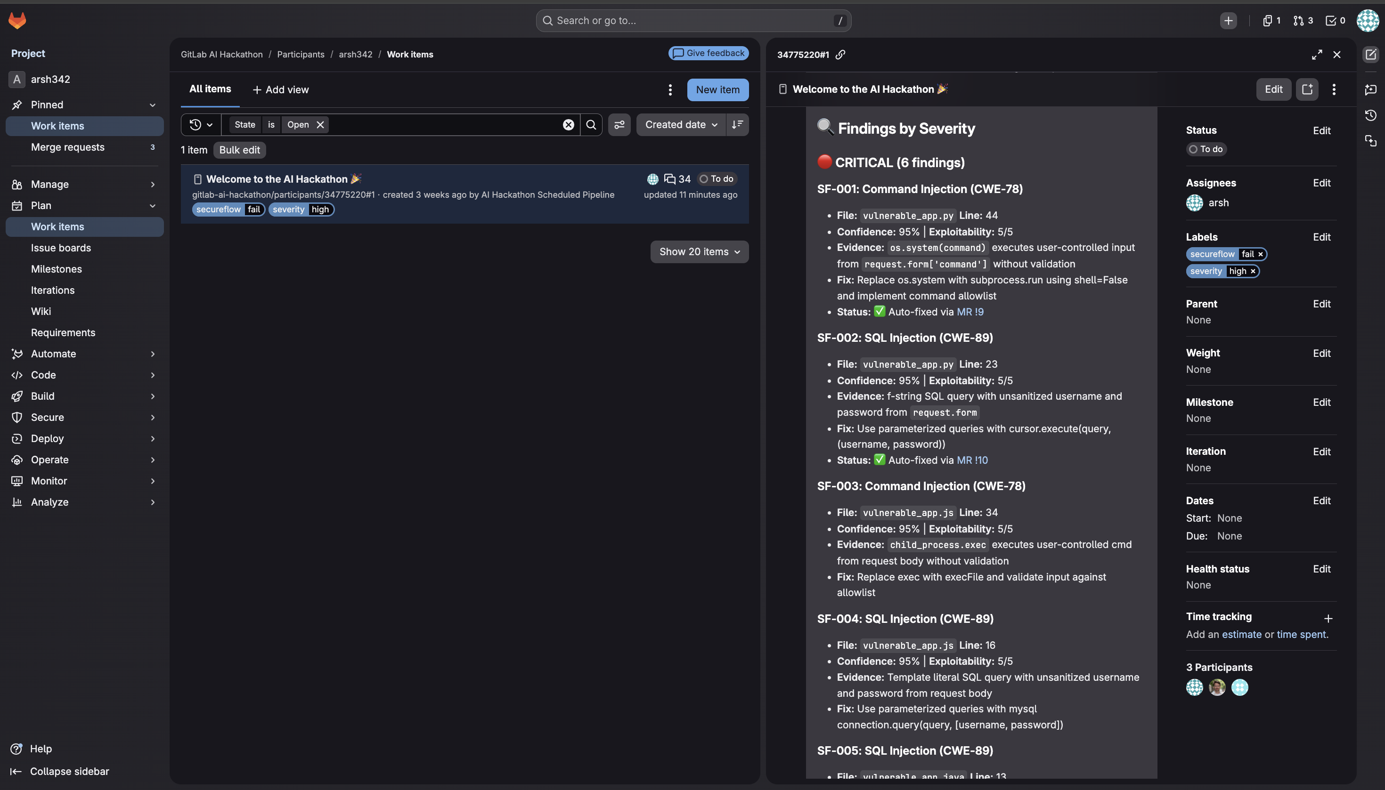
Task: Click the create new plus icon
Action: point(1228,21)
